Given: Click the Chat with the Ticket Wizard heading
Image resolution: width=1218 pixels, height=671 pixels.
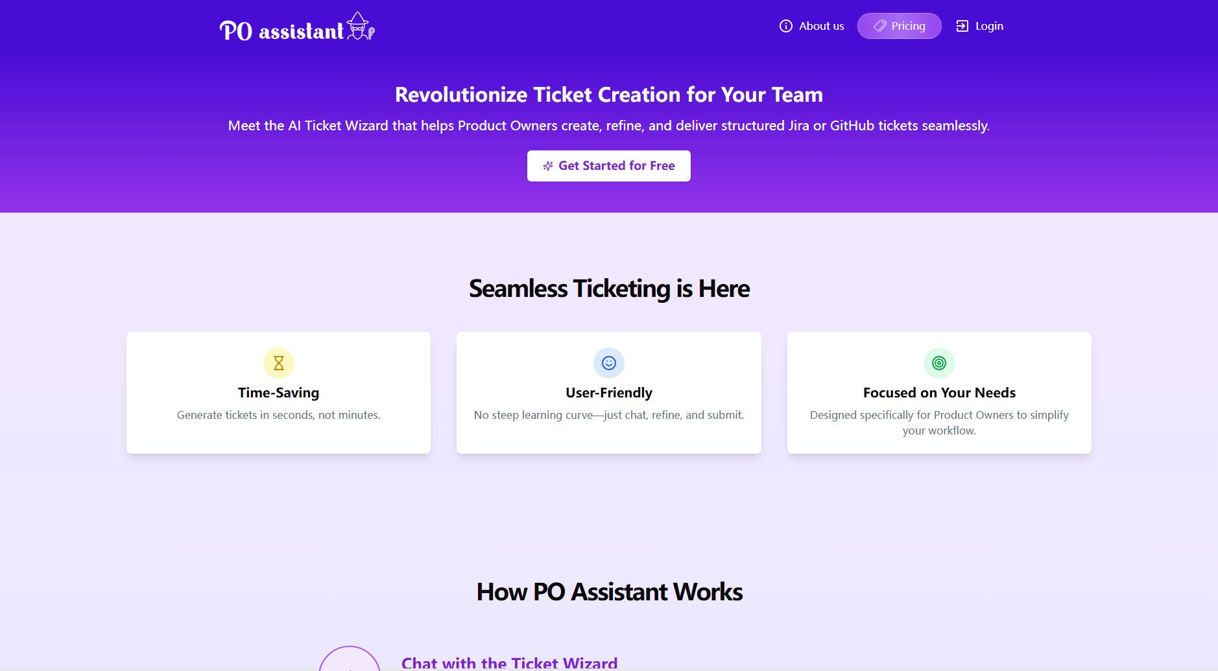Looking at the screenshot, I should click(510, 663).
